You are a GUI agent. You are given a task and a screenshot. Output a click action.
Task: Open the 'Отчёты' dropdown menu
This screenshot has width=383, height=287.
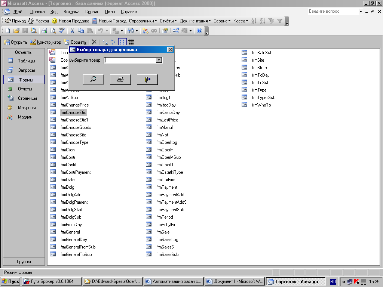(x=168, y=21)
